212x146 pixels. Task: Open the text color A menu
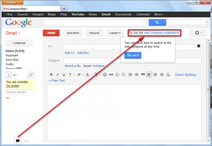tap(89, 75)
